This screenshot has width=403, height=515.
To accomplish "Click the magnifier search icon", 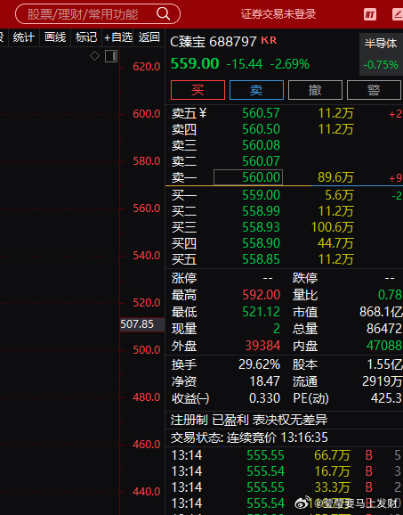I will 163,13.
